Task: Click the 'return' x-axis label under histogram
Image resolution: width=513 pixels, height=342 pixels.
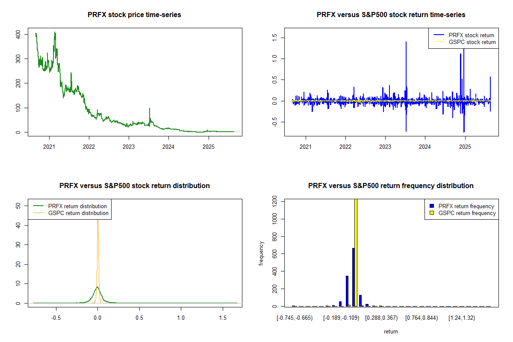Action: 391,331
